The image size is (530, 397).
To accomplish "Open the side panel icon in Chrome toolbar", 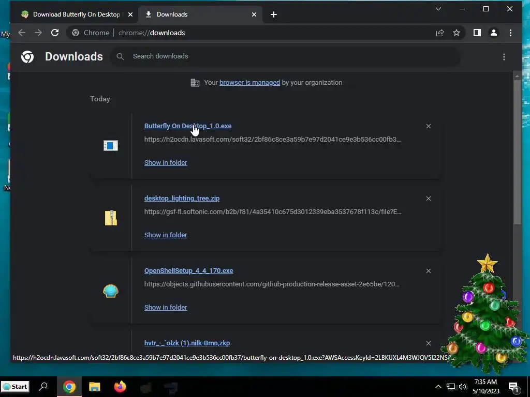I will 477,33.
